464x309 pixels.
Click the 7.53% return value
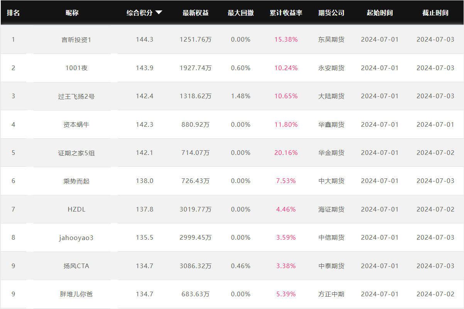point(286,181)
